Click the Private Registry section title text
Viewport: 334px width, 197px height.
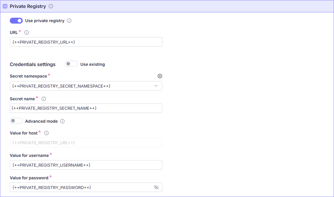(x=28, y=6)
